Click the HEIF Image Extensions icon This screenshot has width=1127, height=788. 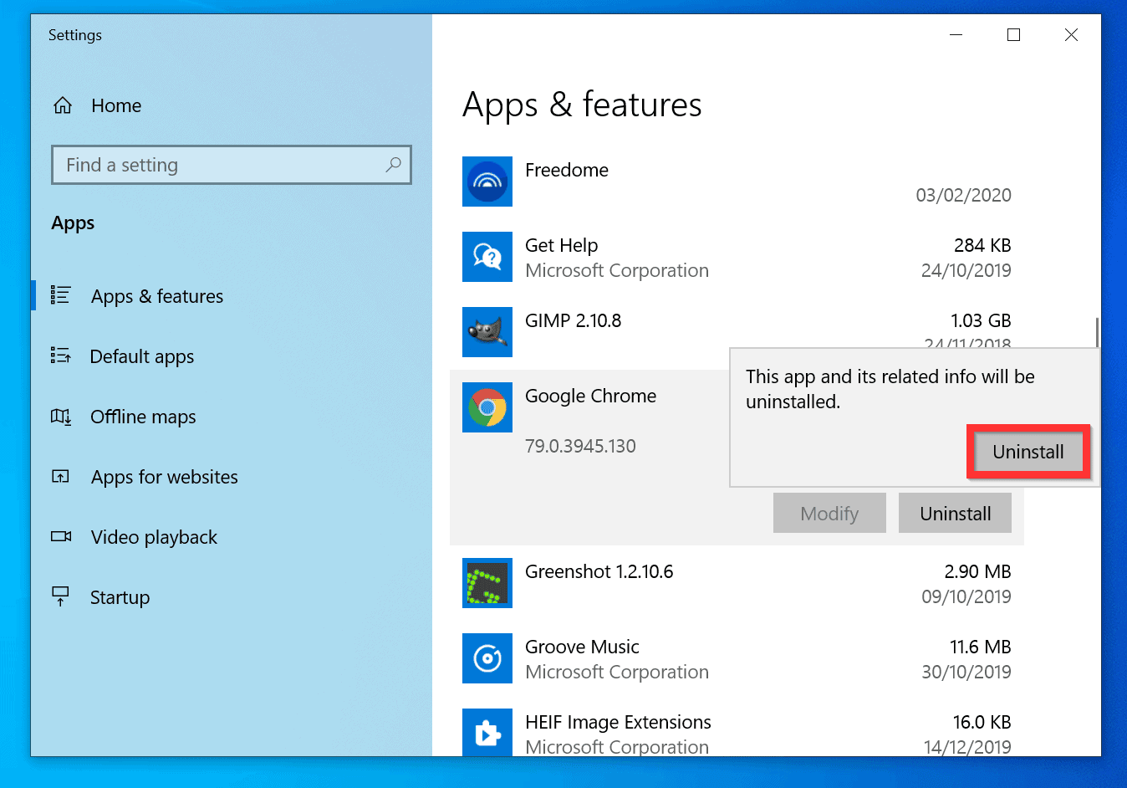[x=487, y=734]
